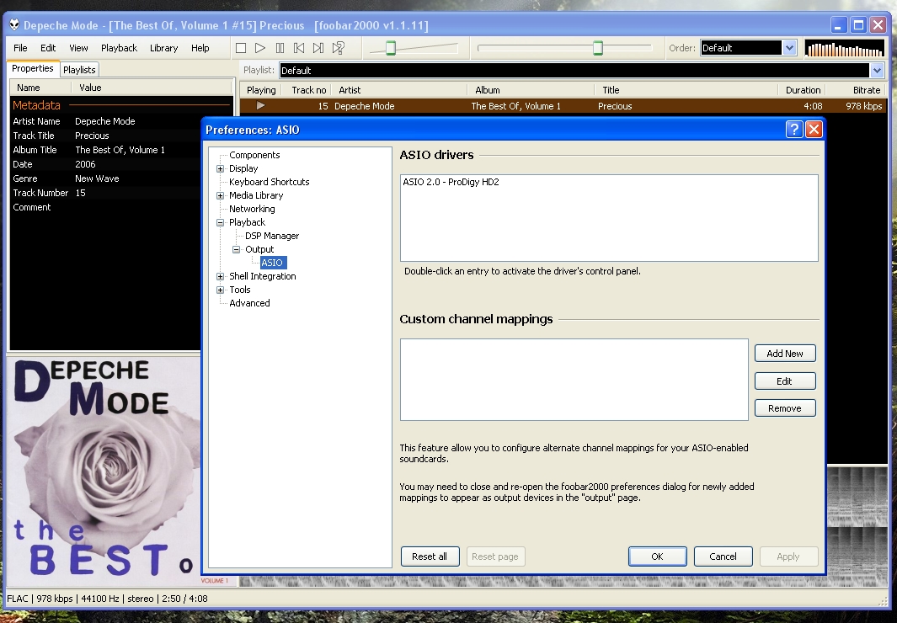Viewport: 897px width, 623px height.
Task: Expand the Display tree node
Action: pyautogui.click(x=220, y=168)
